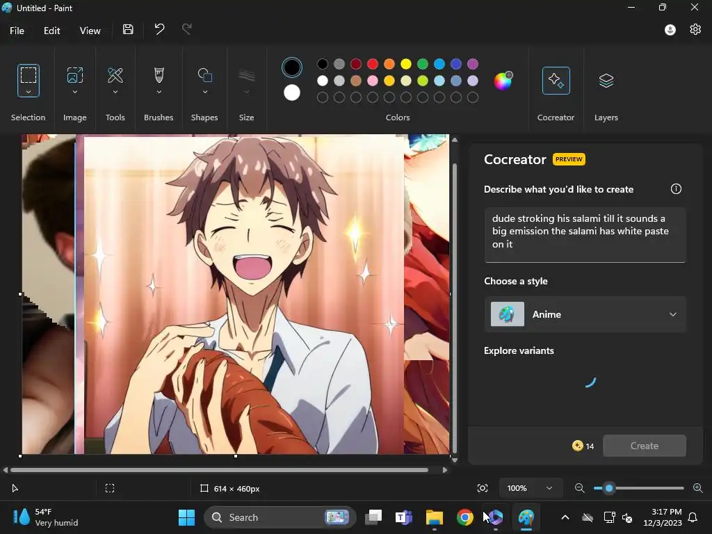Click the vertical canvas scrollbar

pyautogui.click(x=455, y=309)
